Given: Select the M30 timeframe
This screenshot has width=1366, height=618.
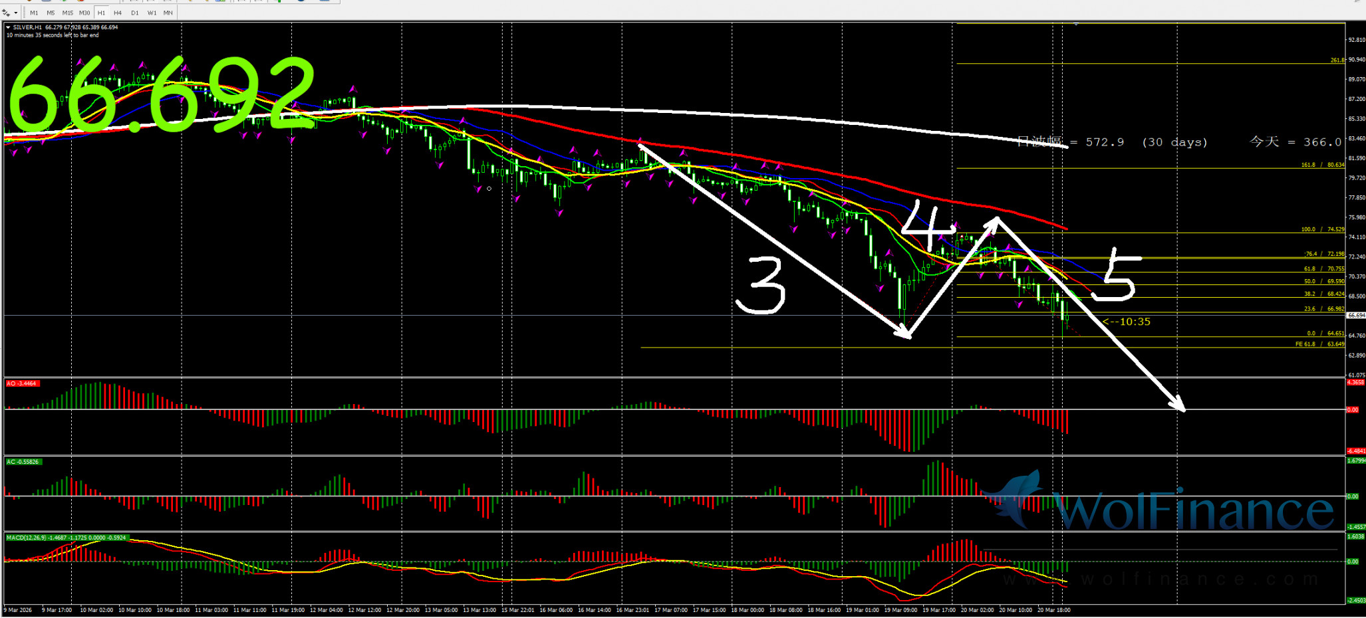Looking at the screenshot, I should (84, 13).
